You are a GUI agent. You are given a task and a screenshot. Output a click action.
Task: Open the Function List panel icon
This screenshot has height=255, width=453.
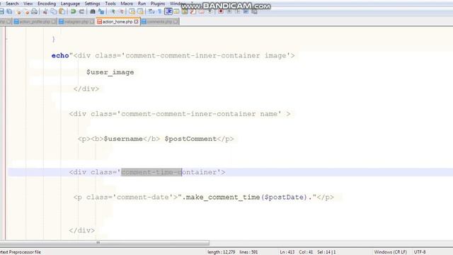pyautogui.click(x=193, y=11)
